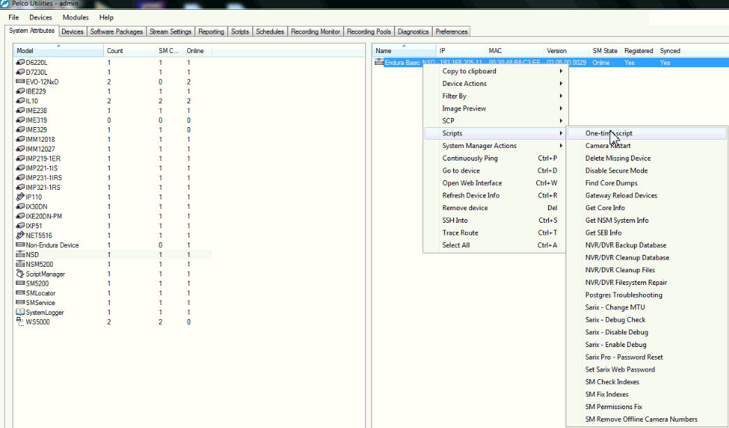
Task: Select the IP110 camera model icon
Action: [21, 198]
